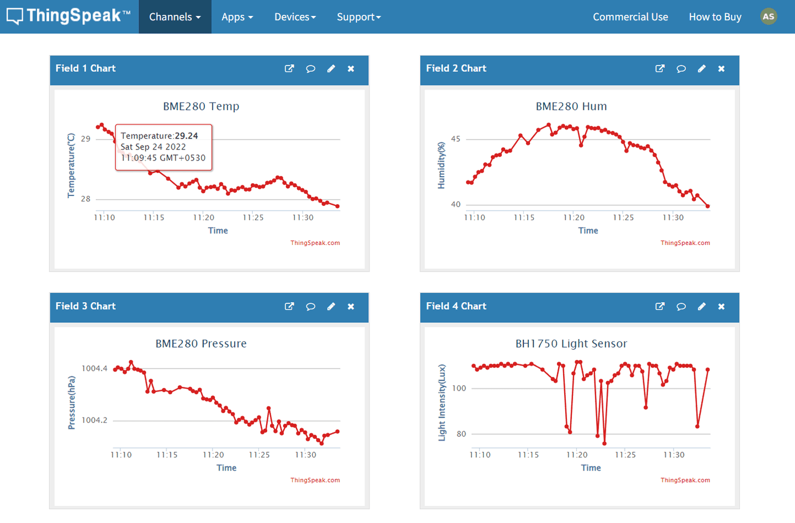Close the Field 1 Chart widget
Viewport: 795px width, 523px height.
(x=351, y=68)
